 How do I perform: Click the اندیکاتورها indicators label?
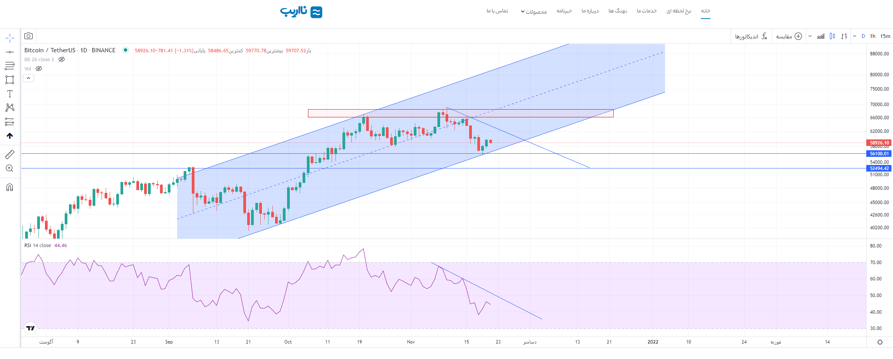pyautogui.click(x=747, y=36)
